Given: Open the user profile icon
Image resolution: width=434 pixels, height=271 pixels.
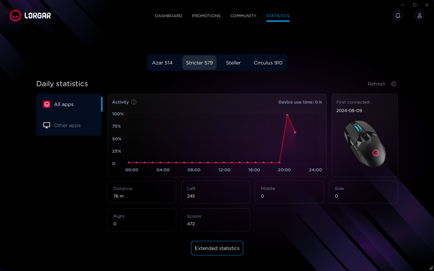Looking at the screenshot, I should coord(420,16).
